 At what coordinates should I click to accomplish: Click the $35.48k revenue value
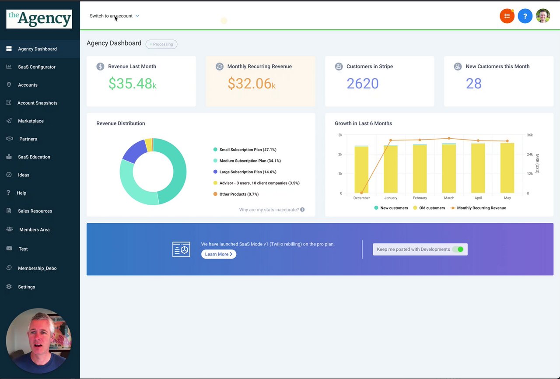(x=132, y=84)
